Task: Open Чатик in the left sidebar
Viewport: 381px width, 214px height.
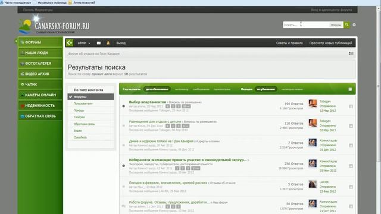Action: click(40, 84)
